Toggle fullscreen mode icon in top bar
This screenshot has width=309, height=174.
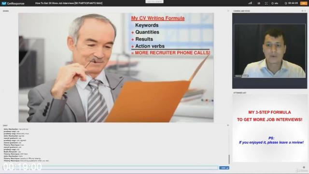[x=266, y=3]
